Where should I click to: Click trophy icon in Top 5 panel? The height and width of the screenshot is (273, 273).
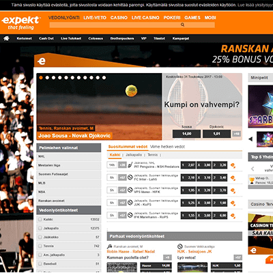point(252,181)
